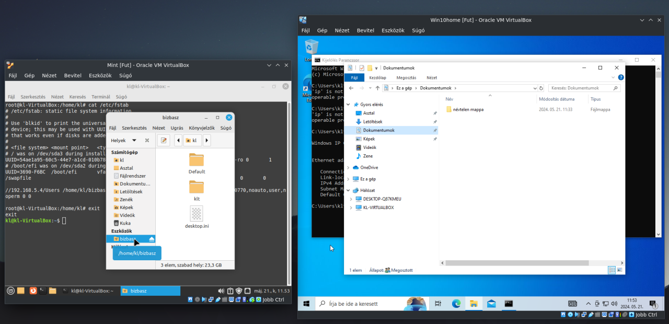Open the terminal launcher in Mint panel
Viewport: 669px width, 324px height.
tap(43, 291)
